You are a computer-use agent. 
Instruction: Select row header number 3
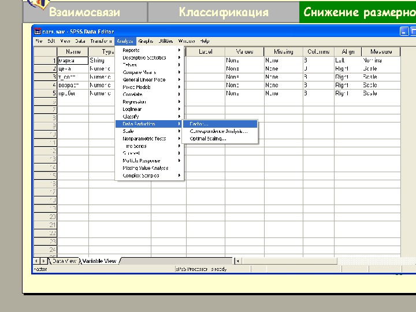[46, 77]
